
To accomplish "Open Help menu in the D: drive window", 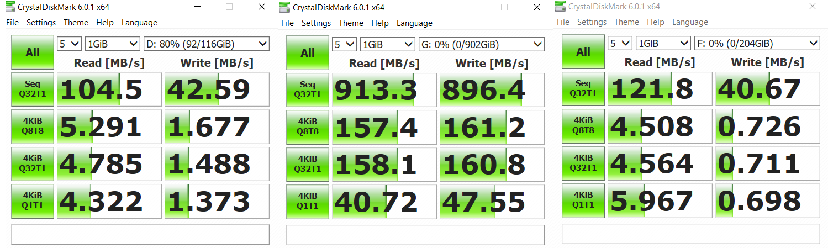I will [104, 23].
